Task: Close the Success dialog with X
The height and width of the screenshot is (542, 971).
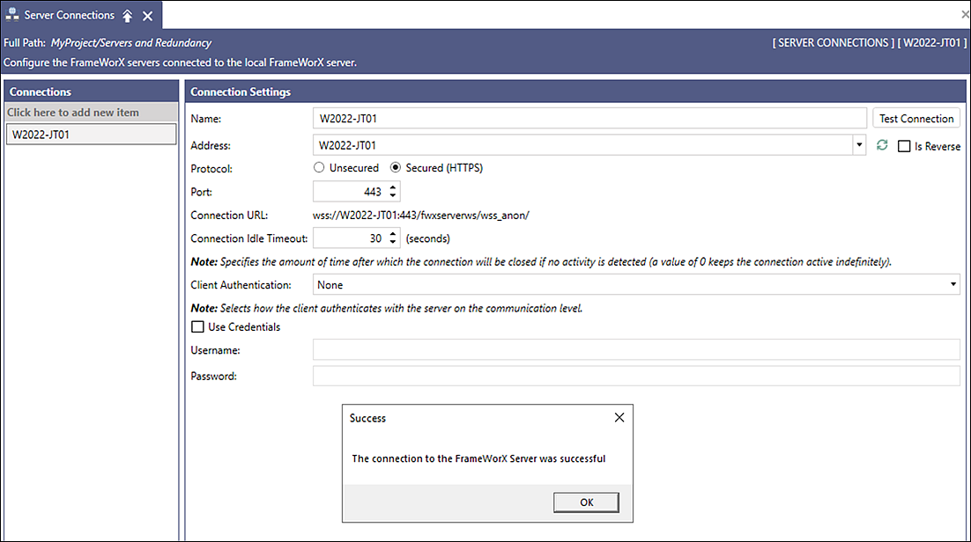Action: [619, 418]
